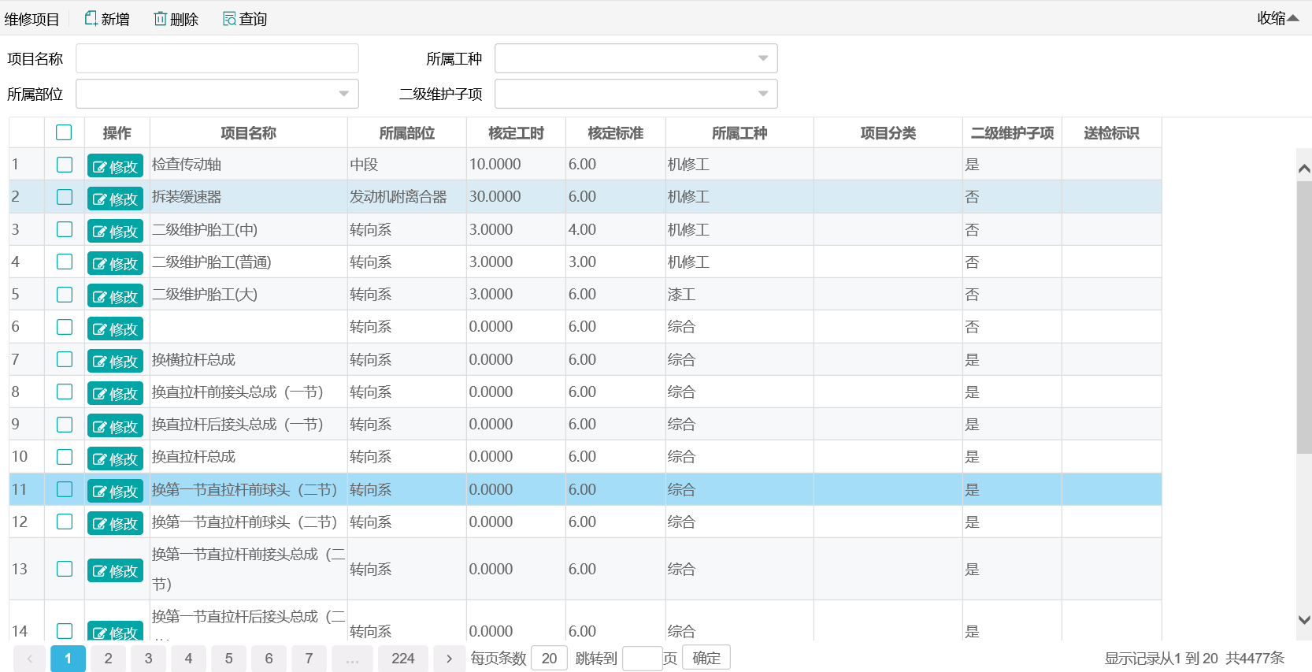The height and width of the screenshot is (672, 1312).
Task: Click the 每页条数 field showing 20
Action: click(550, 658)
